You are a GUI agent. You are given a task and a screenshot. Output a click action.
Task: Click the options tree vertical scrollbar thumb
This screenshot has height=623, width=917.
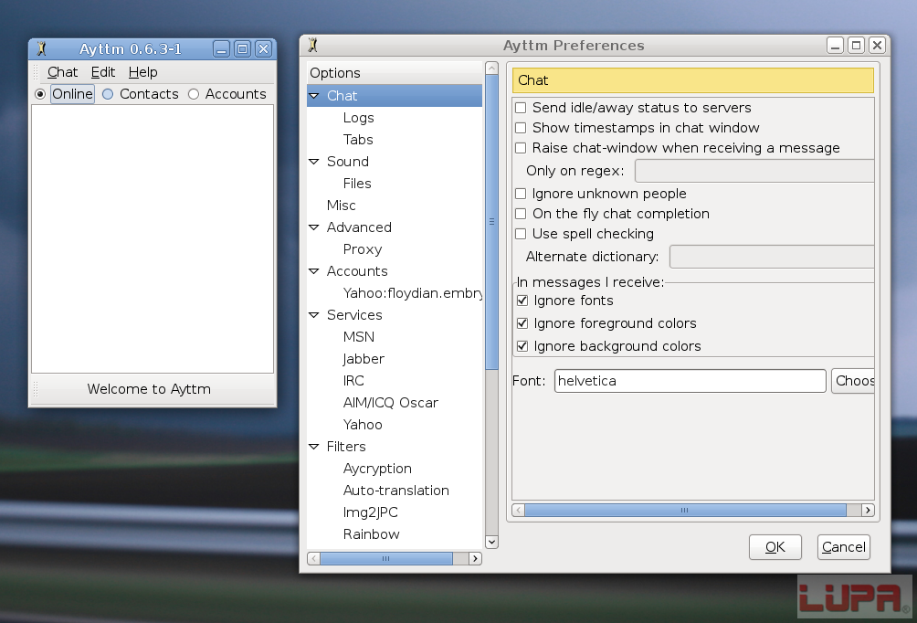(x=491, y=222)
